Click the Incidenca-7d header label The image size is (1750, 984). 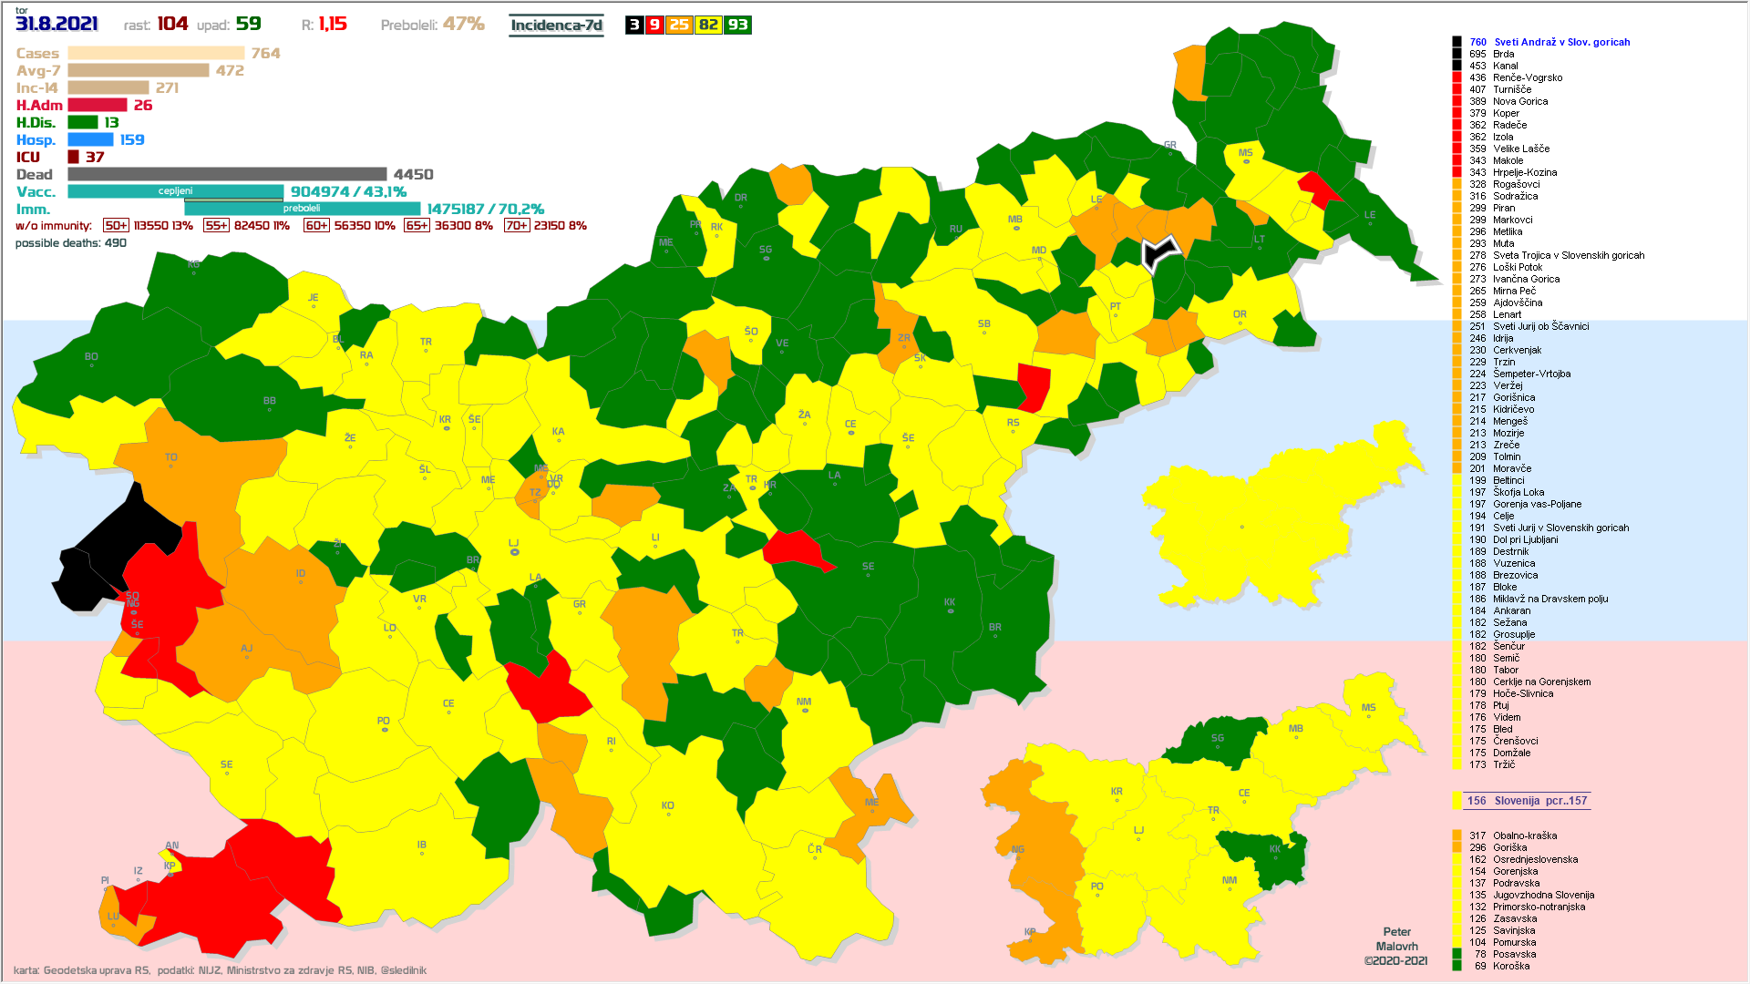click(556, 26)
